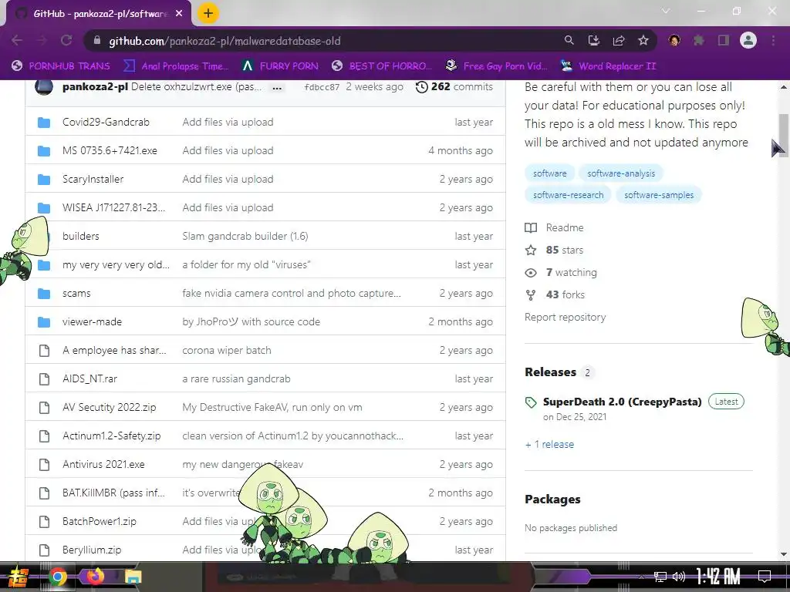View the 7 watching list
790x592 pixels.
tap(561, 272)
